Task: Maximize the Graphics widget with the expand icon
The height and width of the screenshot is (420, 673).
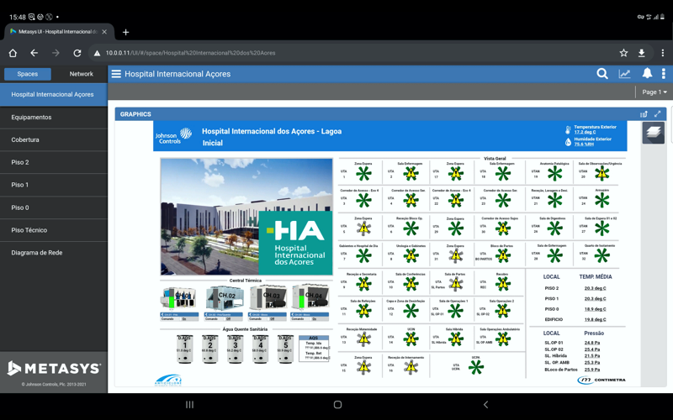Action: 658,114
